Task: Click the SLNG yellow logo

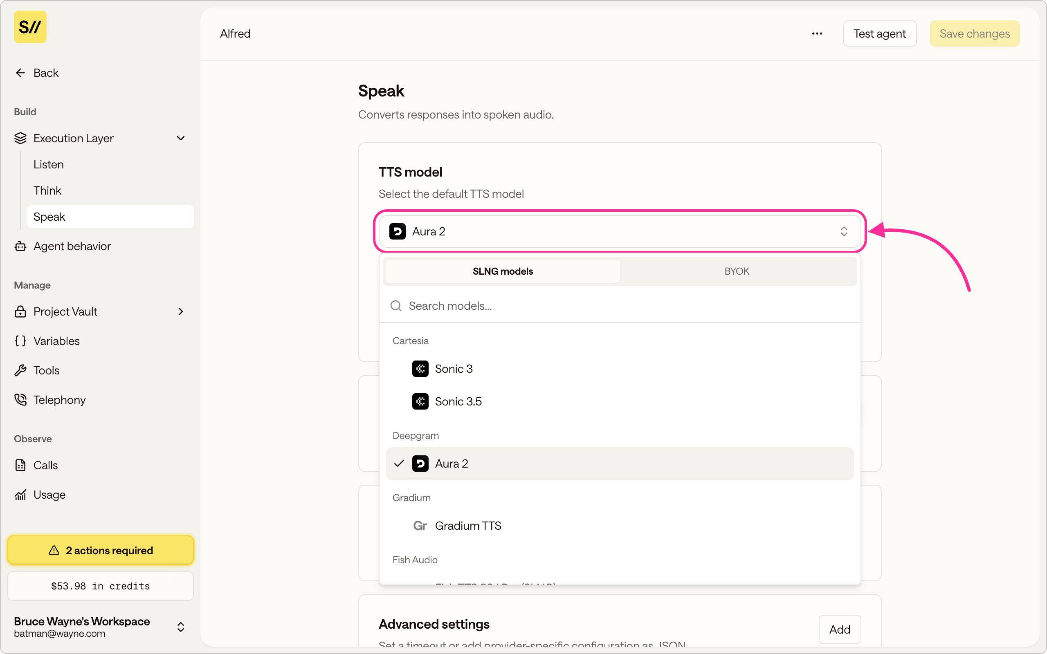Action: (30, 27)
